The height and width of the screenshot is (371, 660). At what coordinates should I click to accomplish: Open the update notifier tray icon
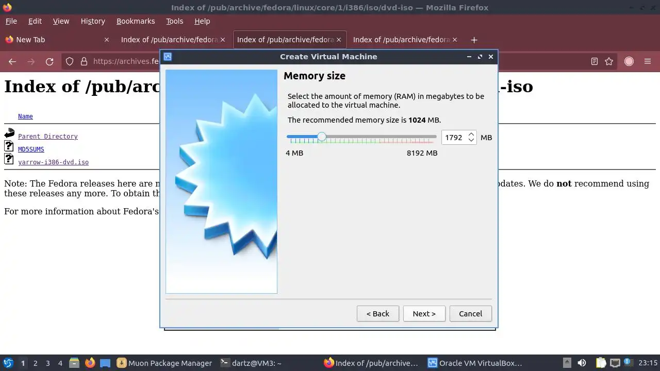coord(628,363)
